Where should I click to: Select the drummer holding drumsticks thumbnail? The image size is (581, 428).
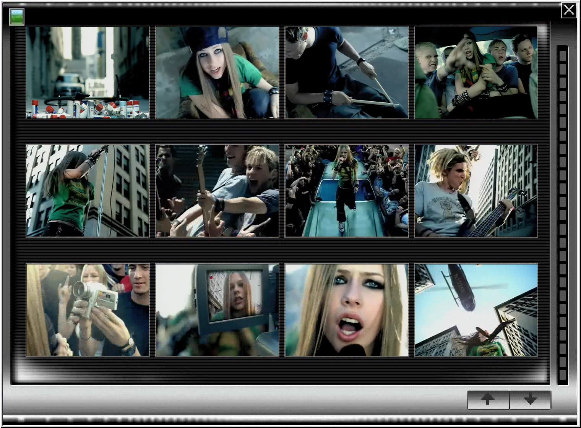point(347,73)
